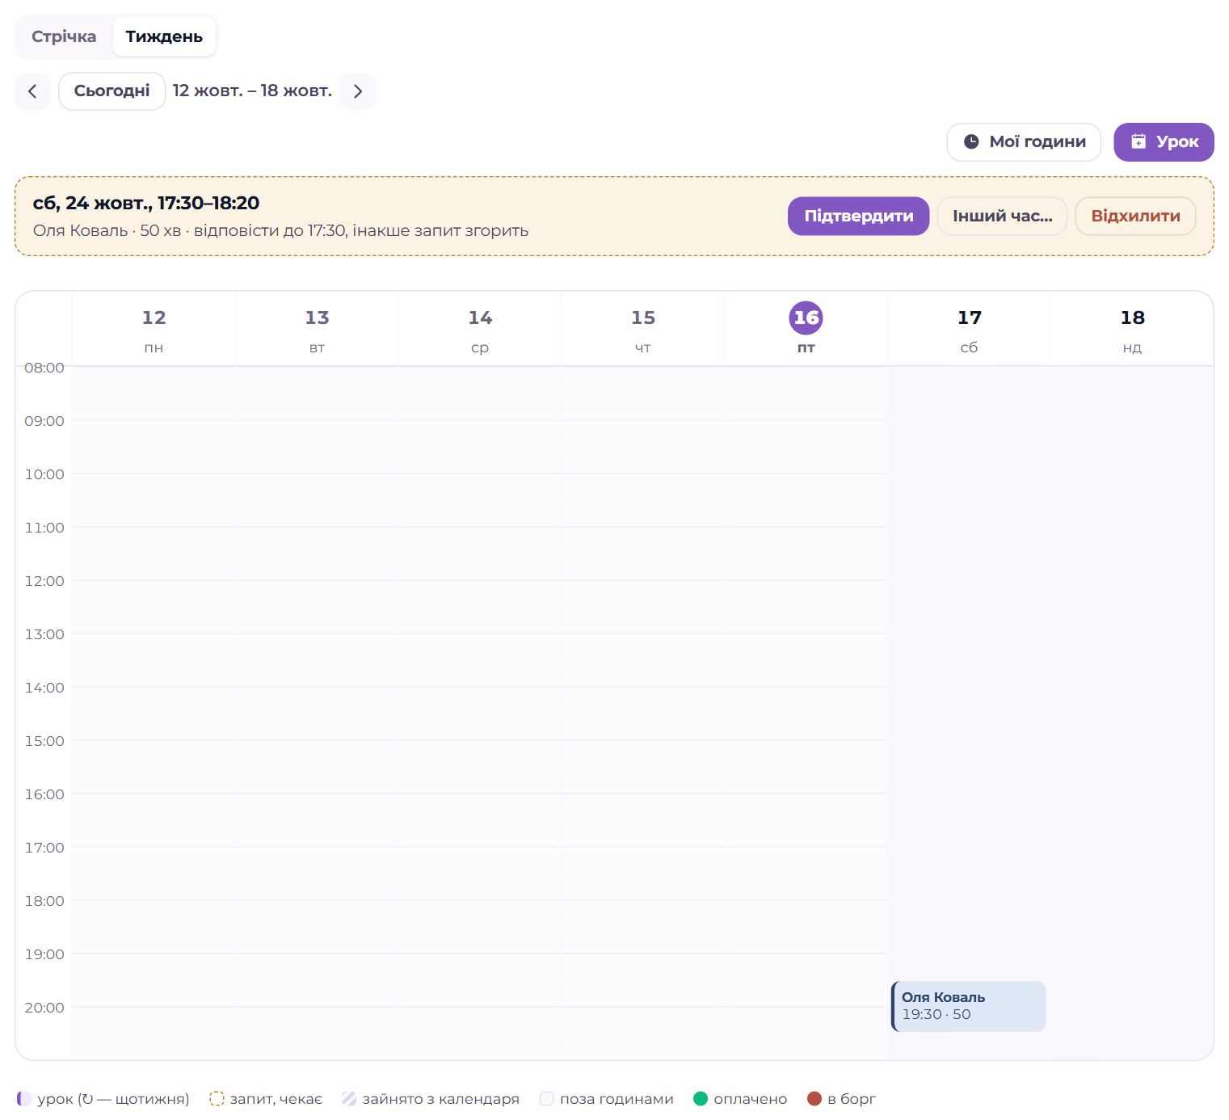Select day 12 пн column header
The image size is (1229, 1120).
coord(154,329)
